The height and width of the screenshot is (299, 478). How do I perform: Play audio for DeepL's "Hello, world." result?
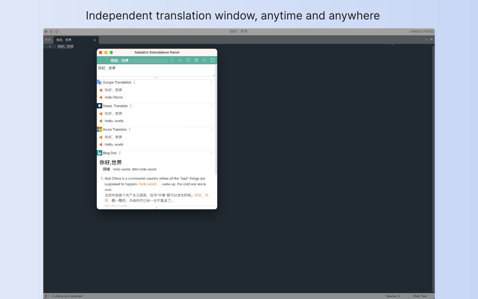pyautogui.click(x=101, y=121)
